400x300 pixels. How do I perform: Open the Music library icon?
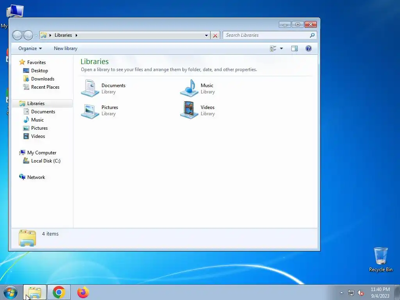[189, 88]
